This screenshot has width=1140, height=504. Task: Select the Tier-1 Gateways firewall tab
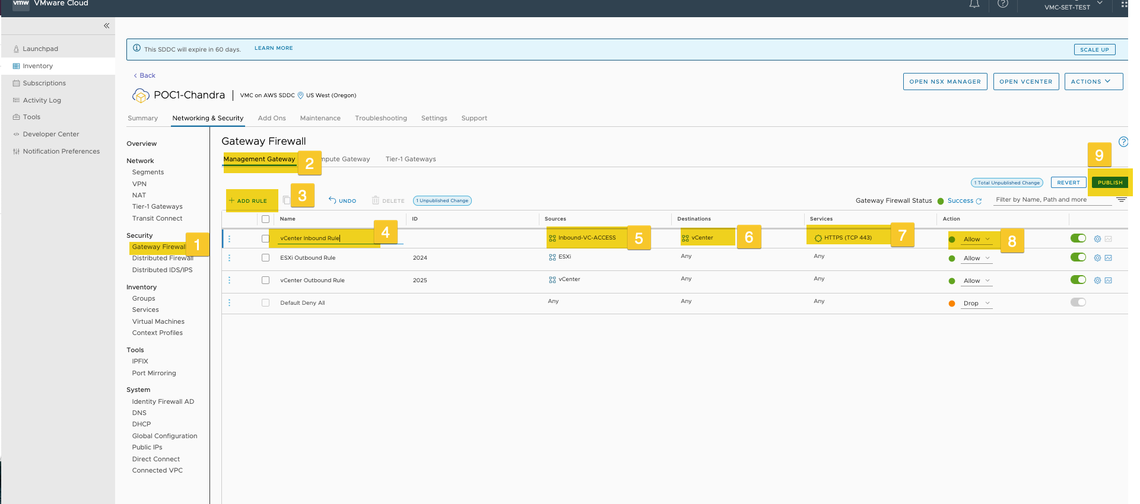coord(411,160)
